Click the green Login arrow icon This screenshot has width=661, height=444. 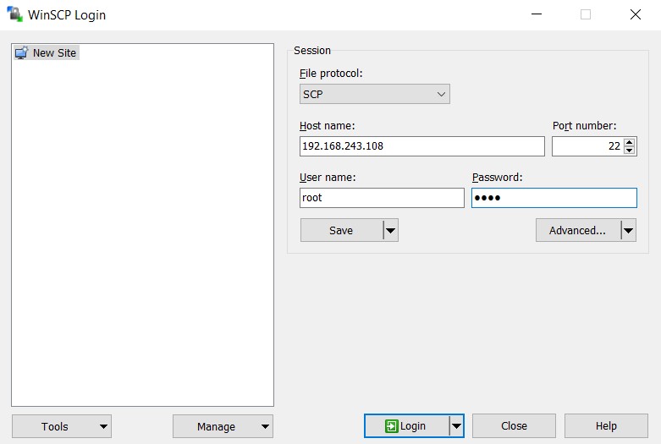391,426
